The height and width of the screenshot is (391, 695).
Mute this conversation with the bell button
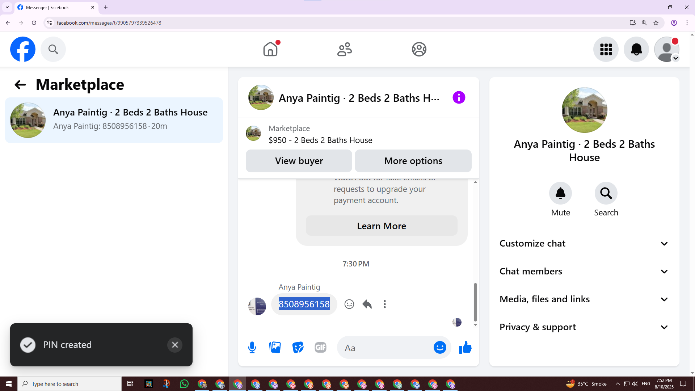point(560,193)
